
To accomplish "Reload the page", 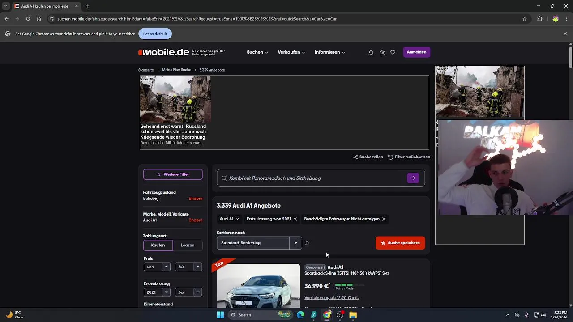I will click(x=28, y=19).
